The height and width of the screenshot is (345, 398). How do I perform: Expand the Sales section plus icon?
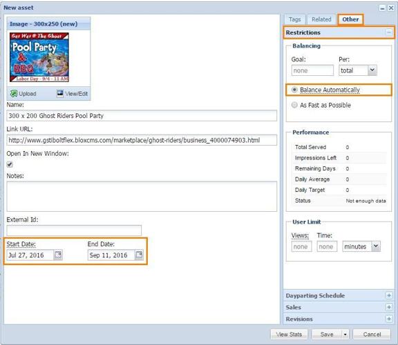[388, 307]
